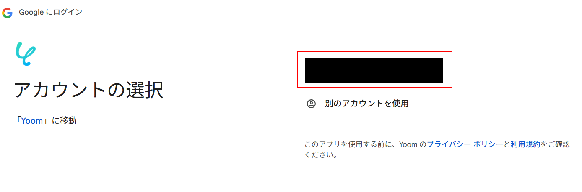Open the プライバシー ポリシー link

[465, 144]
